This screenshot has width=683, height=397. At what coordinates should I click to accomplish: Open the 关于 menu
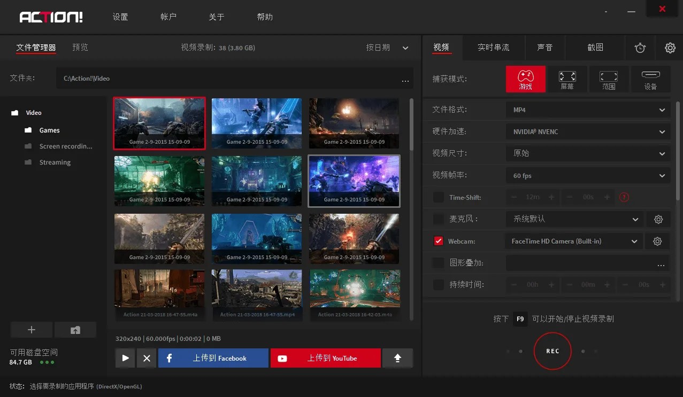tap(217, 17)
